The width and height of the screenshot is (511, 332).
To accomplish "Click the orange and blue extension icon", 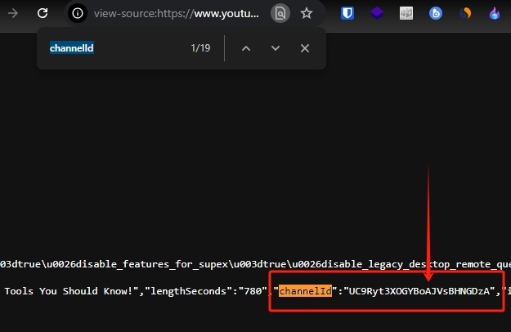I will (x=465, y=13).
